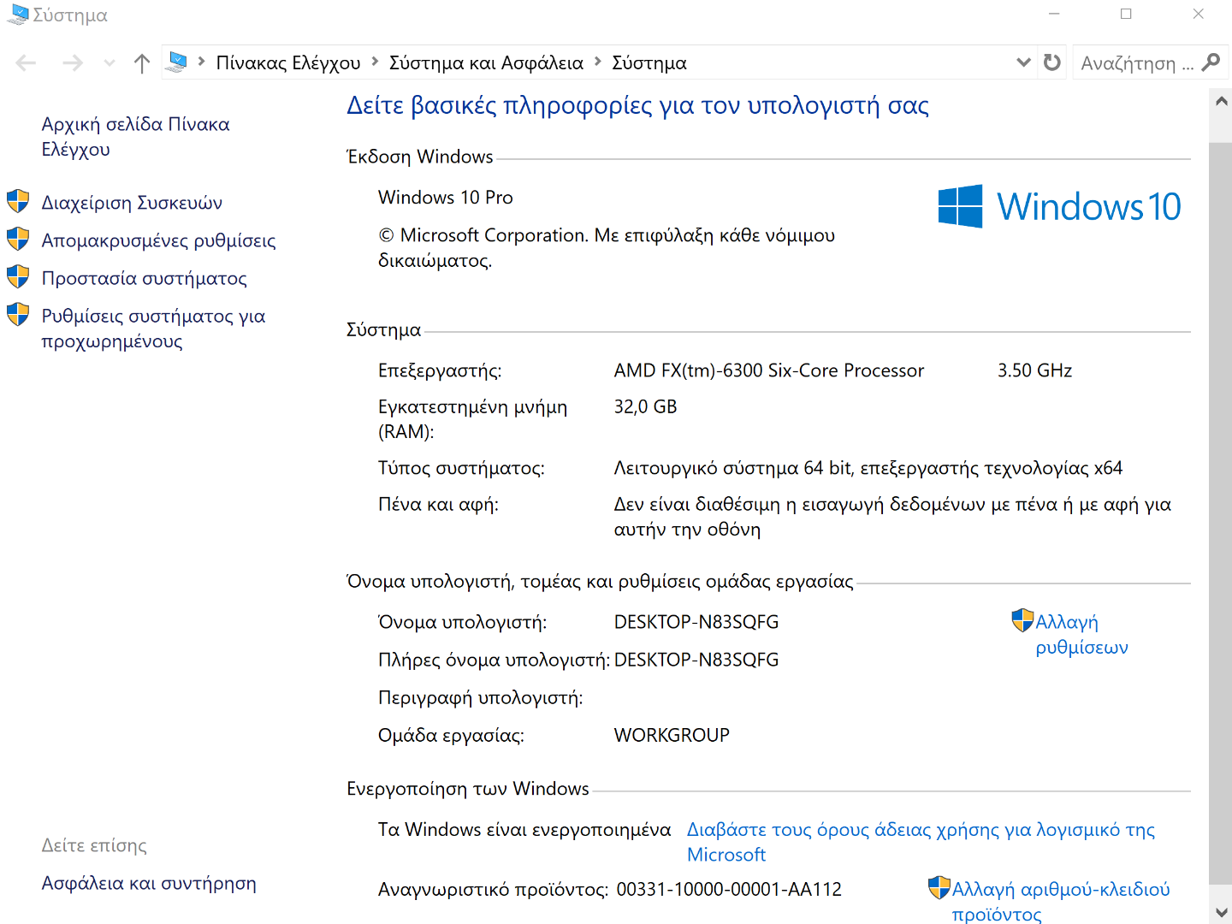
Task: Click the Δείτε επίσης label
Action: (94, 845)
